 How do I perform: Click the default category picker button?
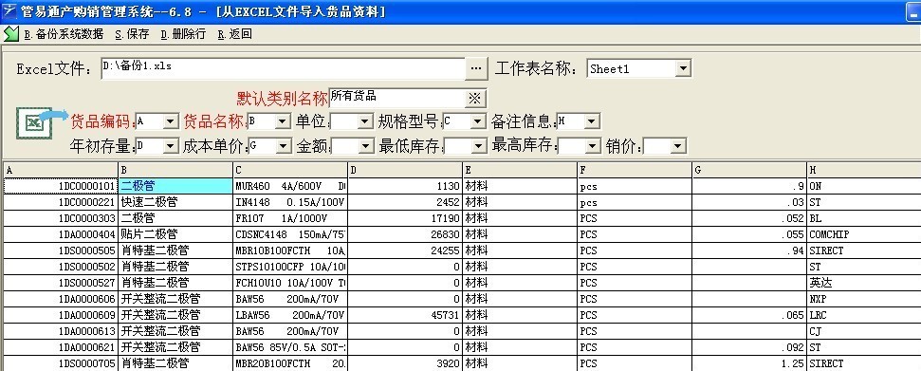point(476,98)
